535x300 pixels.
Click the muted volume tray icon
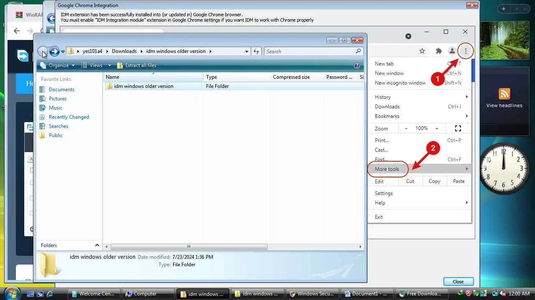click(x=503, y=293)
